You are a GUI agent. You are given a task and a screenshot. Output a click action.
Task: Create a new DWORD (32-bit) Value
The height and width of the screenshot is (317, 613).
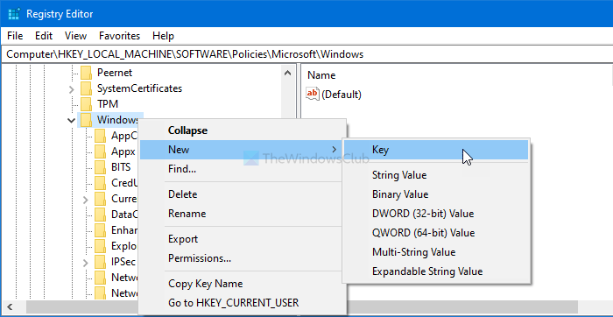[x=436, y=214]
